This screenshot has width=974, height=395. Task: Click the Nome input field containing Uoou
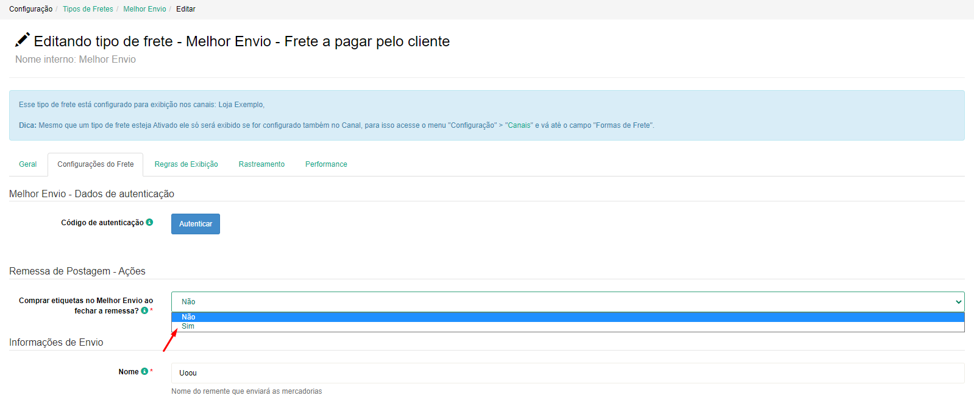(x=567, y=373)
